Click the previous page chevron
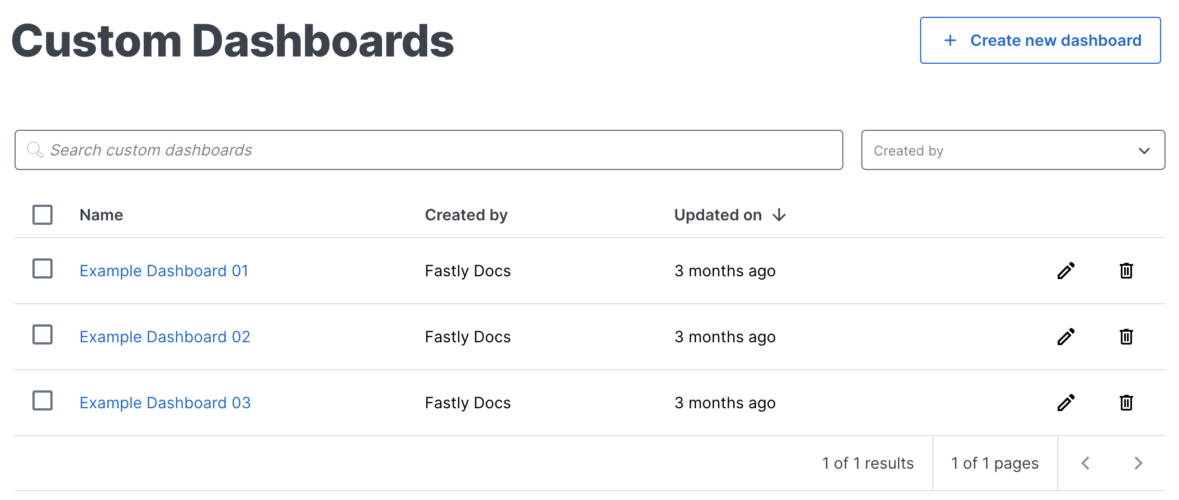1179x500 pixels. (x=1086, y=463)
